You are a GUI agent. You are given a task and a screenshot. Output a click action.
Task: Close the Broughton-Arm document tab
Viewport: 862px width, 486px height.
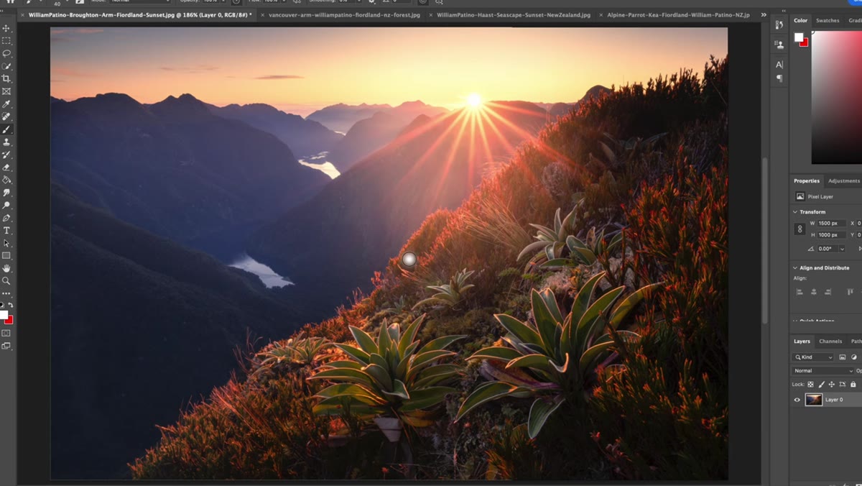(x=22, y=14)
